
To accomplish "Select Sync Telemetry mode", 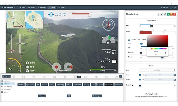I will [7, 86].
